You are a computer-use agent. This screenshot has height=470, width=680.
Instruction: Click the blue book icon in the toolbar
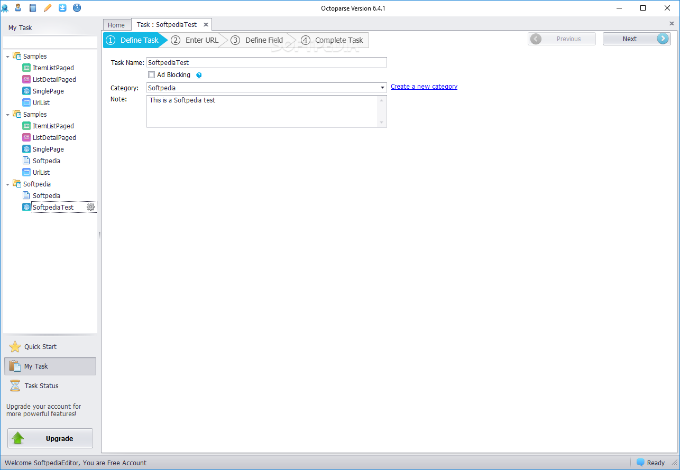point(33,8)
